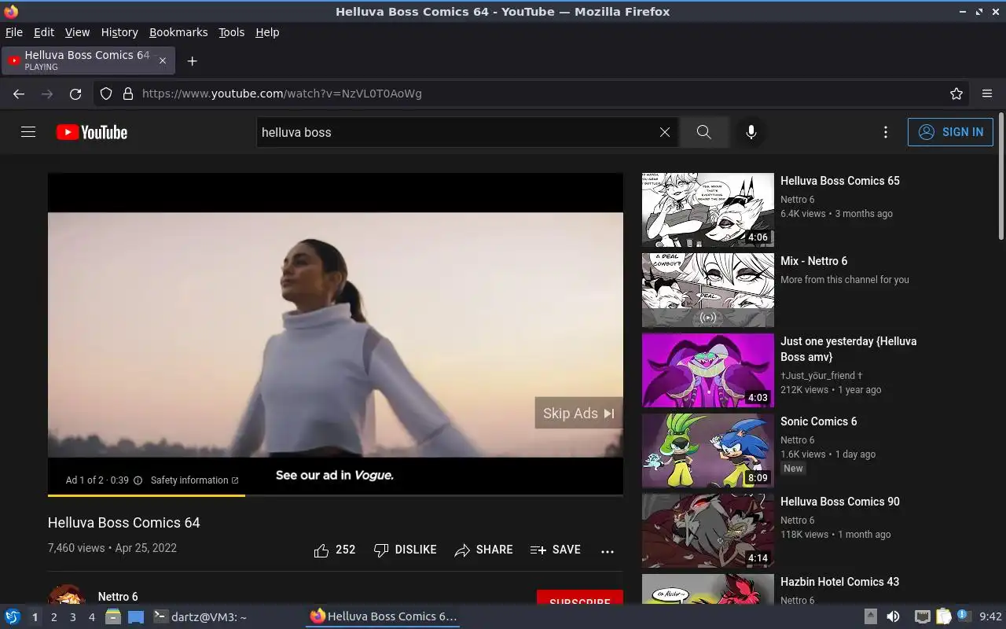Click the DISLIKE button

coord(405,550)
